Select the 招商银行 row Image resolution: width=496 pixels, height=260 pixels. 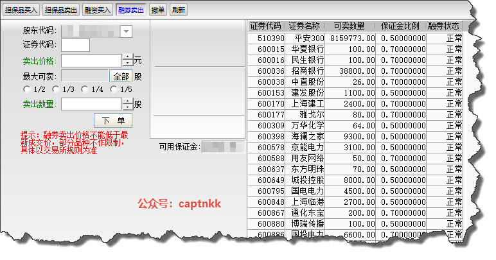coord(355,71)
